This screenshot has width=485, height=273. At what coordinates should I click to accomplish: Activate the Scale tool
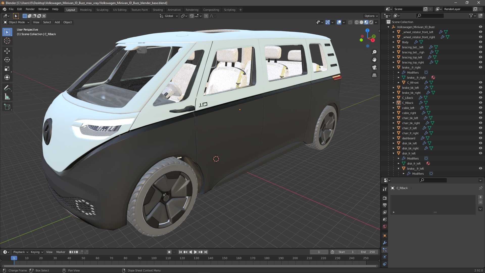click(x=7, y=69)
